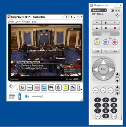This screenshot has width=126, height=127.
Task: Fast forward playback on the remote
Action: 115,23
